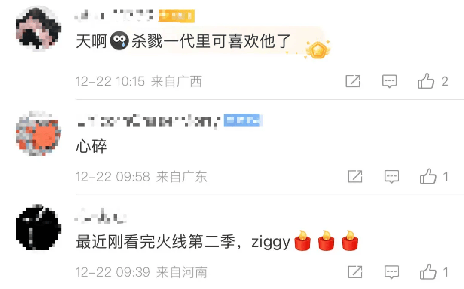The width and height of the screenshot is (464, 289).
Task: Repost the 心碎 comment from 广东
Action: 355,176
